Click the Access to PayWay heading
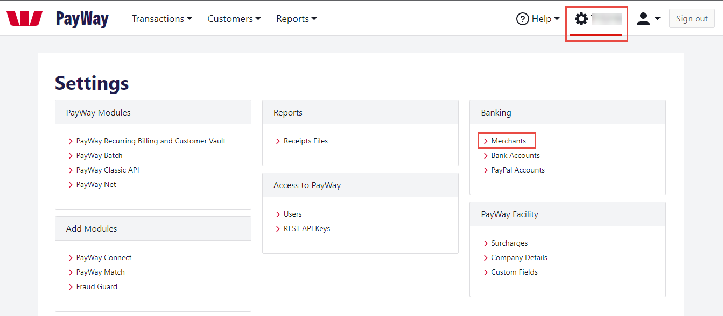The height and width of the screenshot is (316, 723). point(307,185)
